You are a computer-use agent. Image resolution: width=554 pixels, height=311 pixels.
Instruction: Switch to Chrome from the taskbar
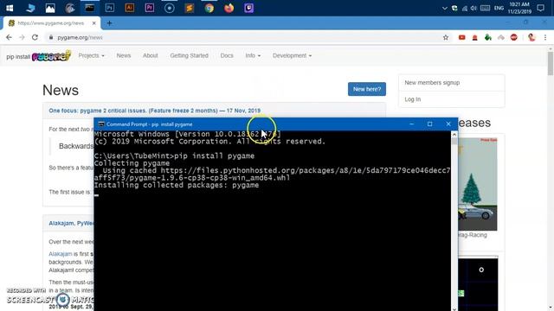pos(209,8)
